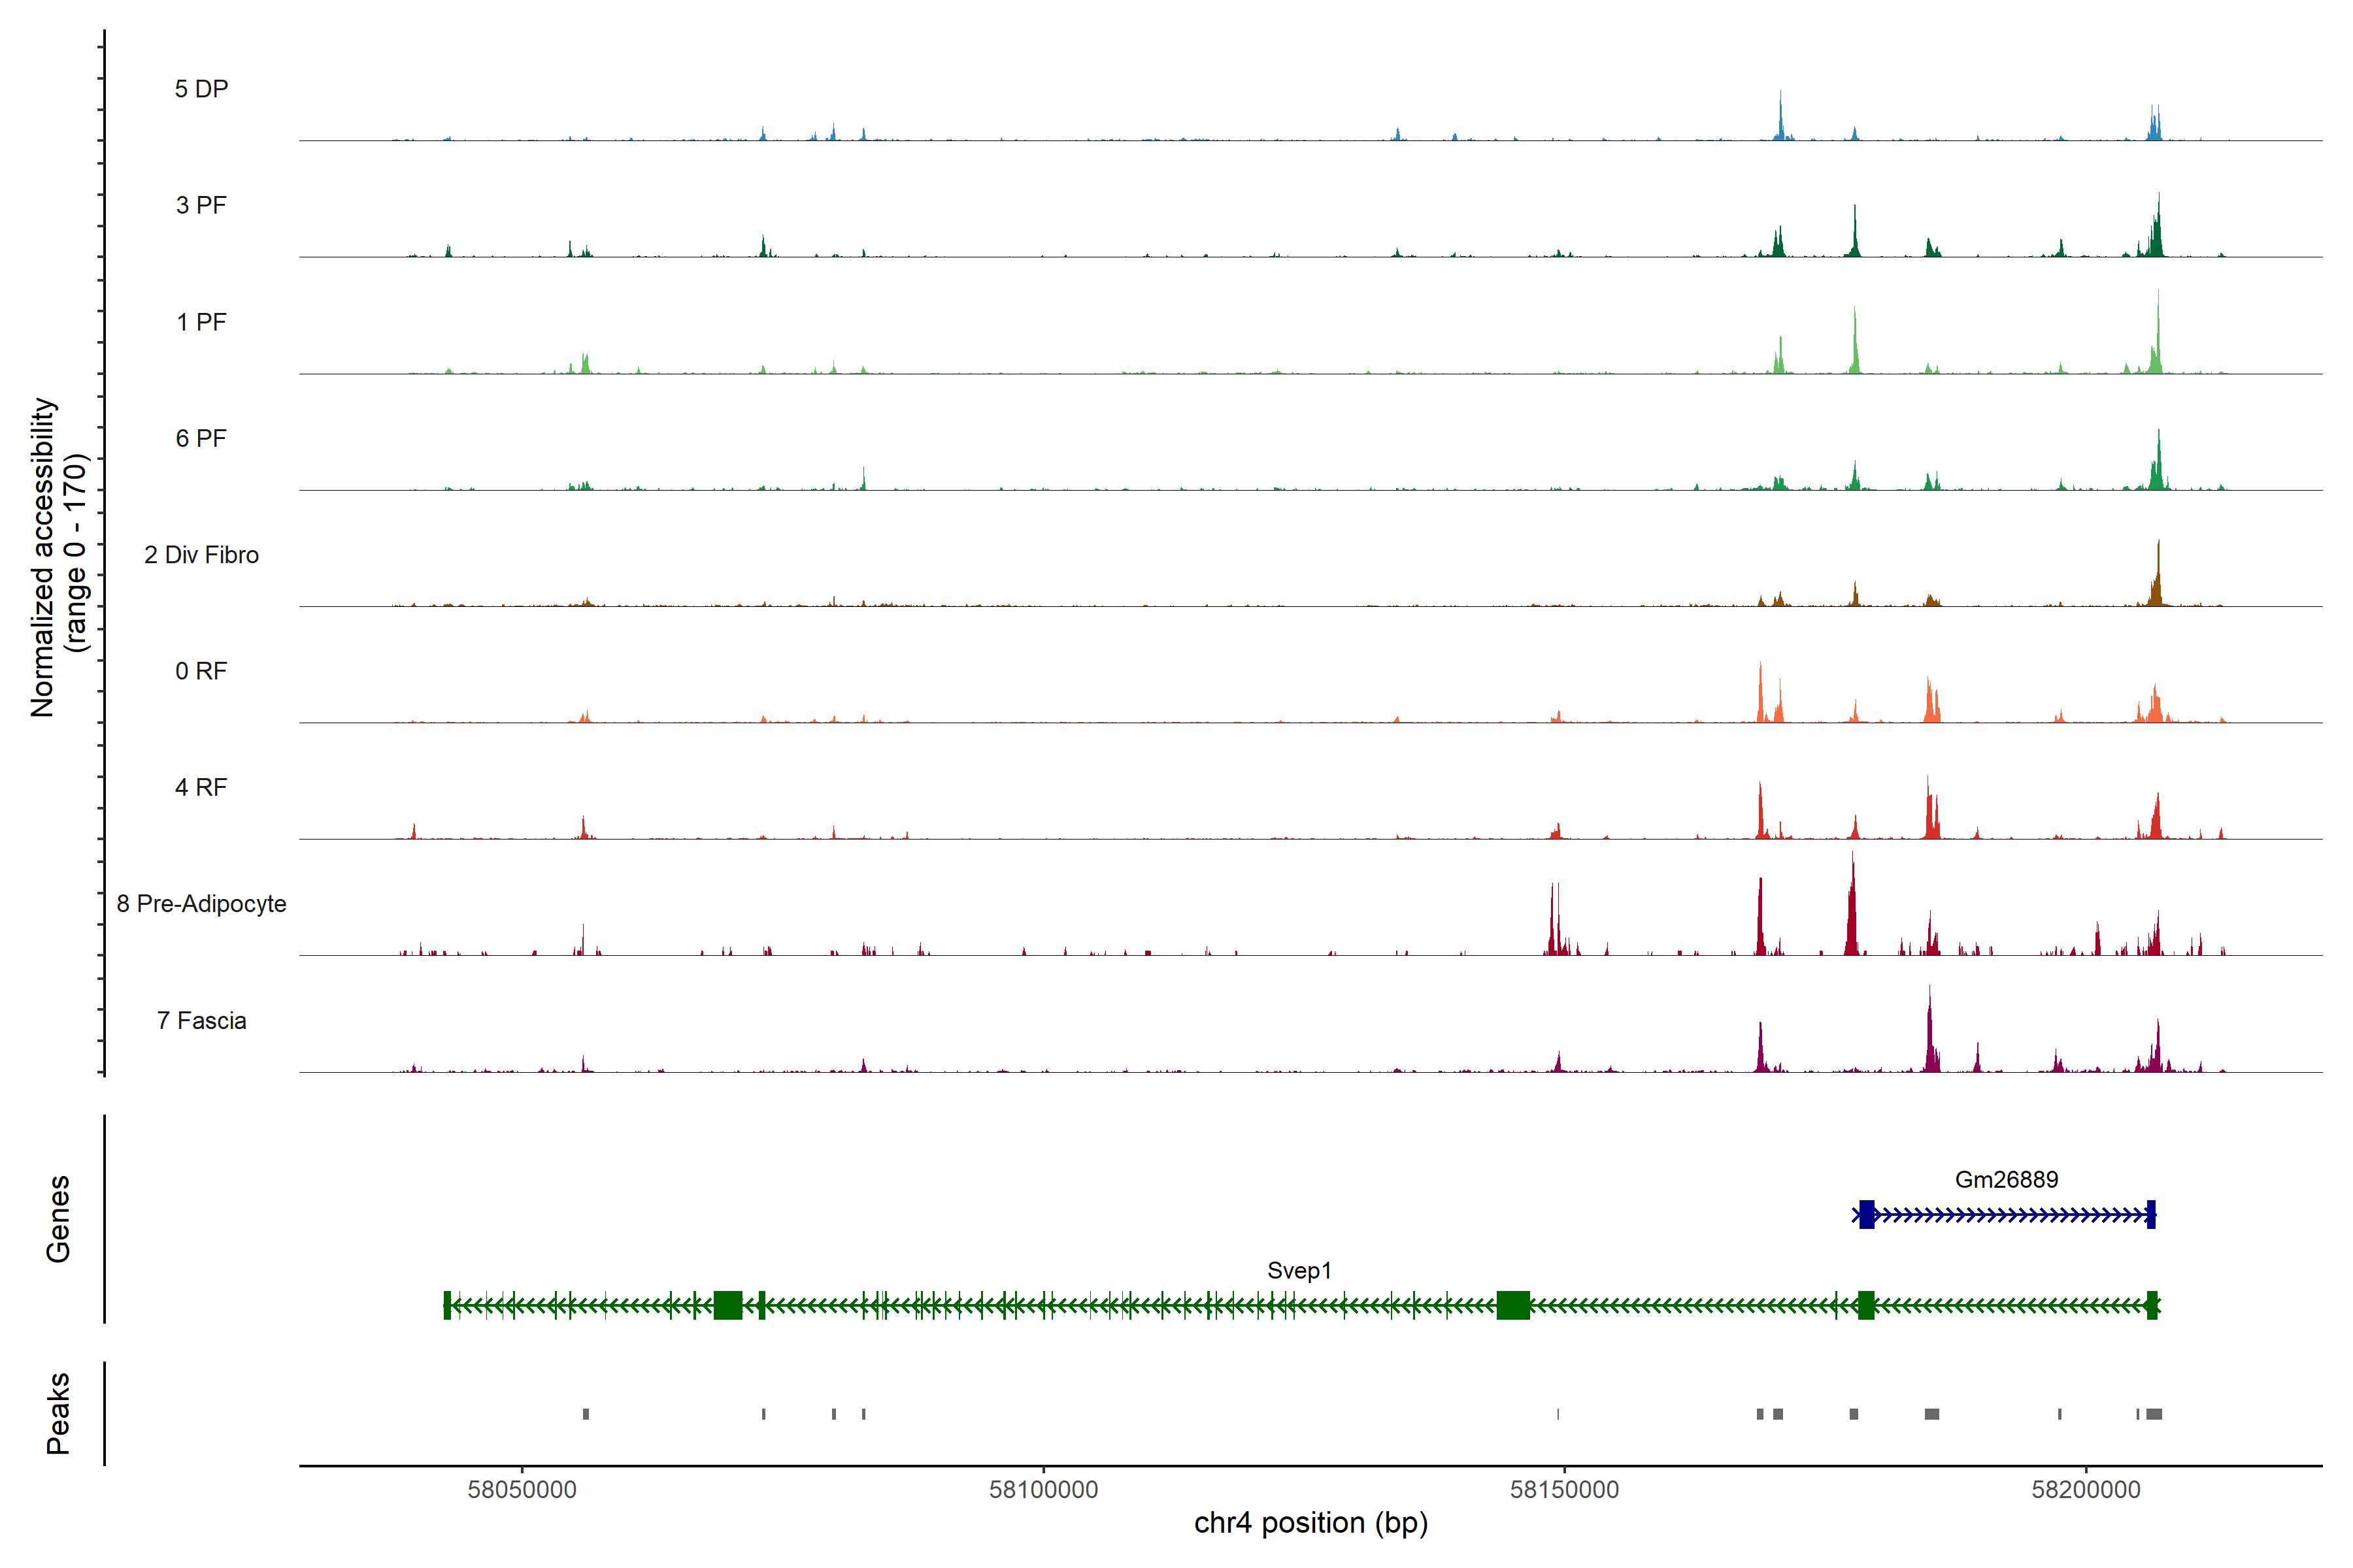This screenshot has height=1568, width=2353.
Task: Click the chr4 position (bp) axis title
Action: click(1310, 1523)
